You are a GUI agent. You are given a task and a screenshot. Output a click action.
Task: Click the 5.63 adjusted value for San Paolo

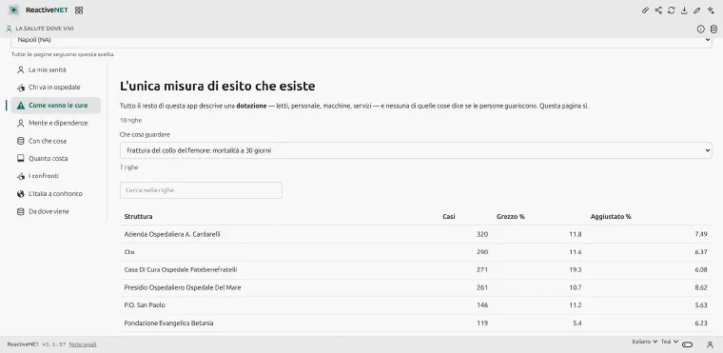[x=701, y=305]
